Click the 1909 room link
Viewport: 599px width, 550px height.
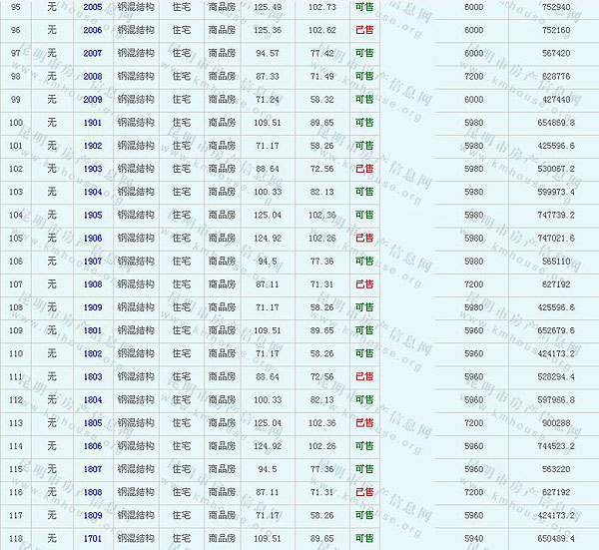(x=92, y=307)
